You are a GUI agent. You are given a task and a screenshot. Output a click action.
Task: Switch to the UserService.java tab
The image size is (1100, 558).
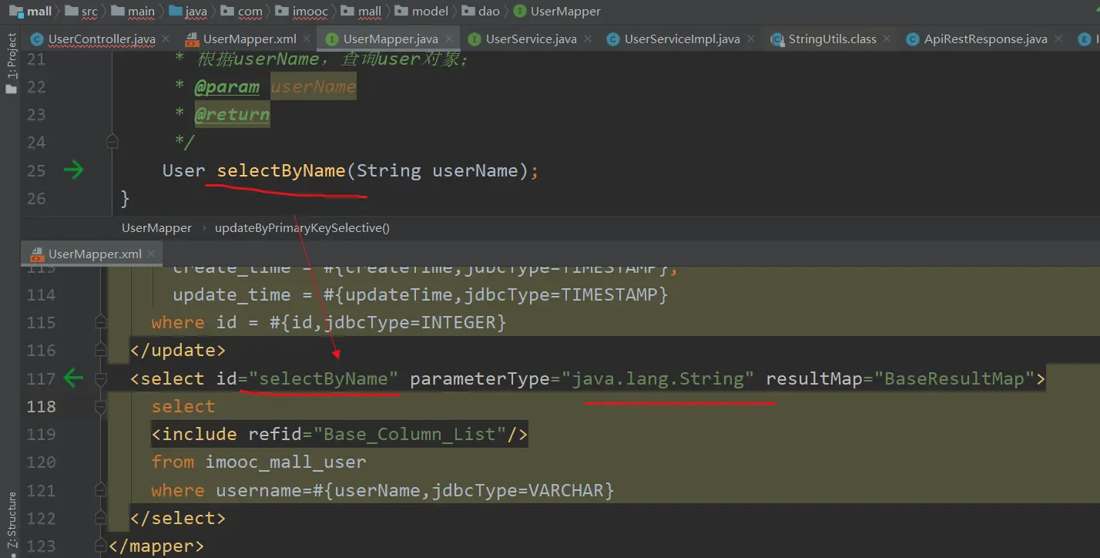(x=531, y=39)
